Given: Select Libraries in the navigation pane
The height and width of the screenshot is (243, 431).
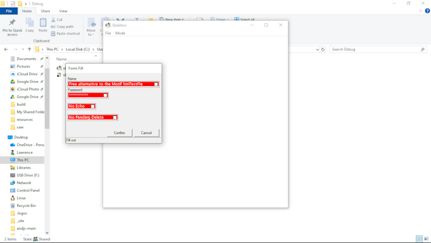Looking at the screenshot, I should tap(23, 168).
